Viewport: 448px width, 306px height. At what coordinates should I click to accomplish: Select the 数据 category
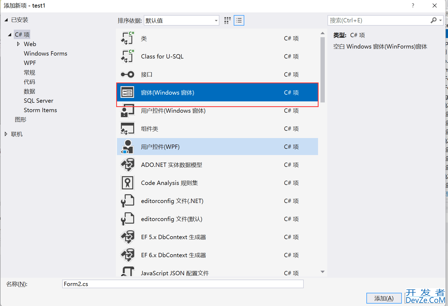click(29, 91)
